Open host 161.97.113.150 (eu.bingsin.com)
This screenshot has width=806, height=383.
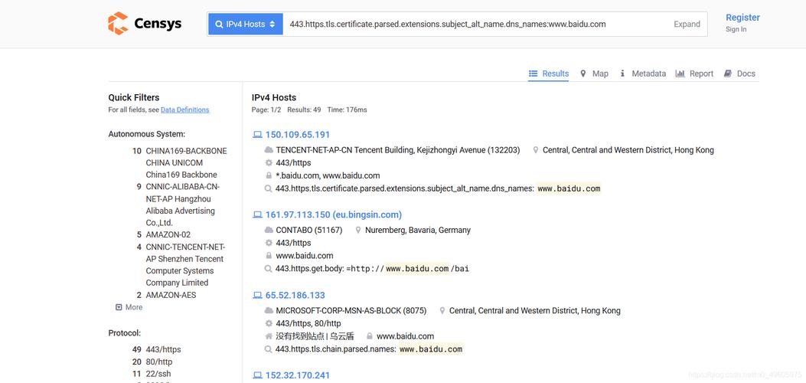334,215
